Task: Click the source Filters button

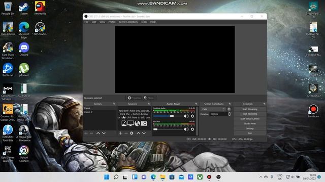Action: [149, 98]
